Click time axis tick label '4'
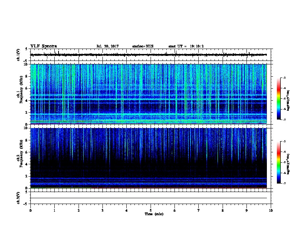305x236 pixels. pos(127,211)
